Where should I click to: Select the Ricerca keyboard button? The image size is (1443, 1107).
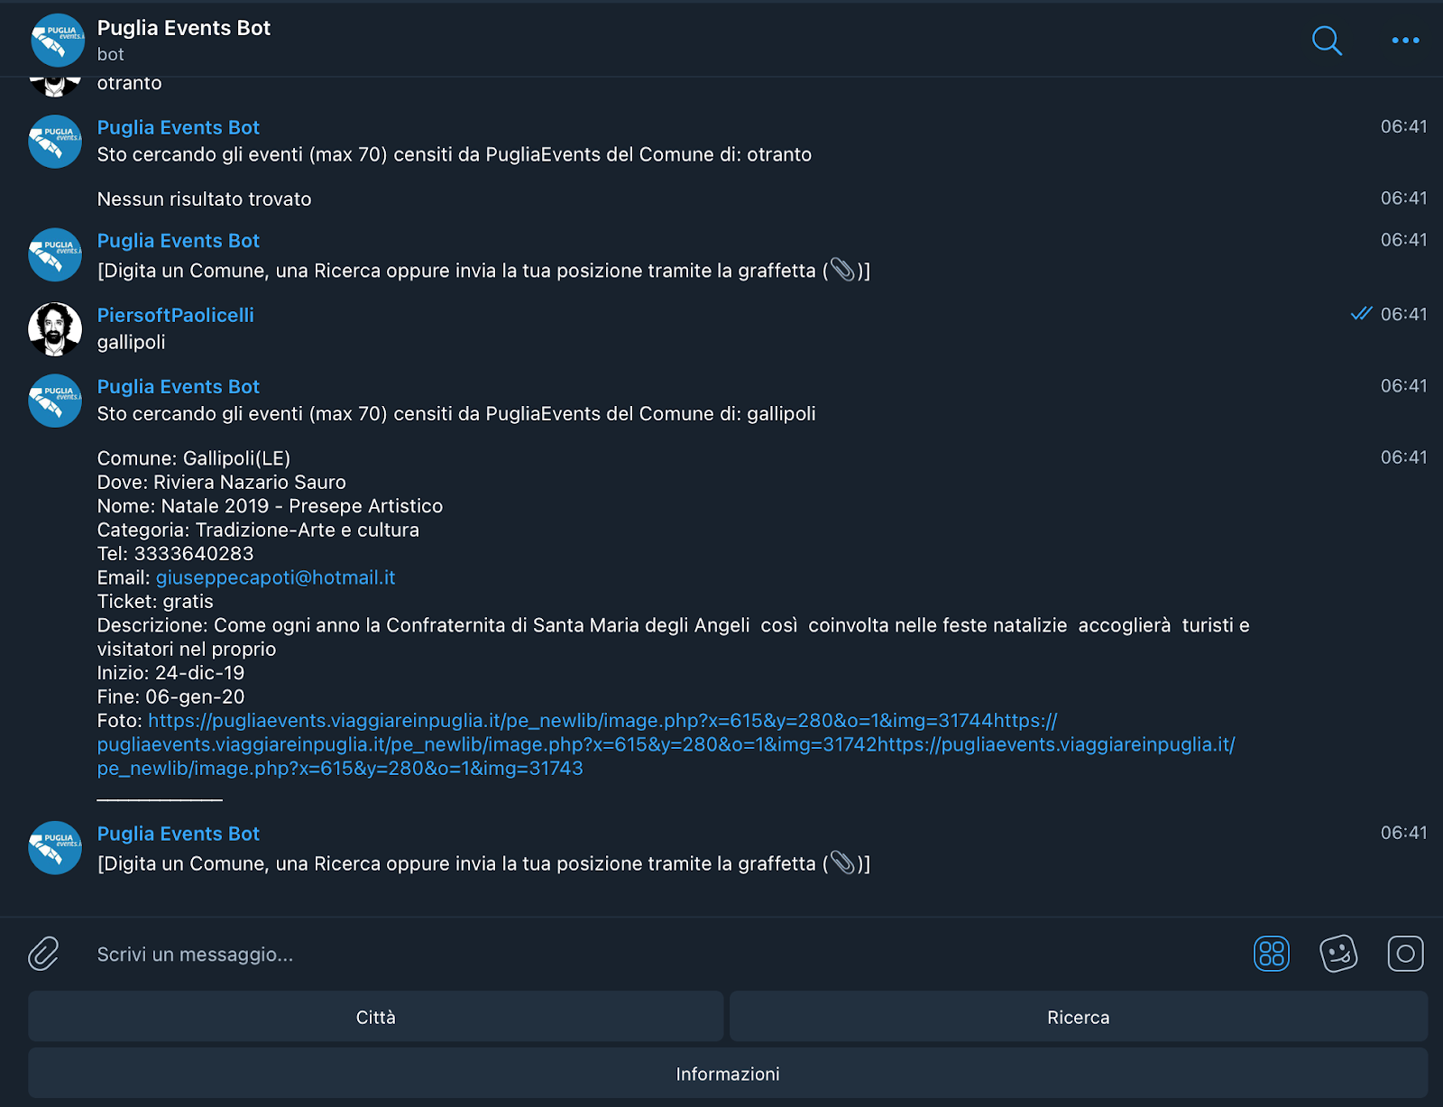point(1079,1017)
